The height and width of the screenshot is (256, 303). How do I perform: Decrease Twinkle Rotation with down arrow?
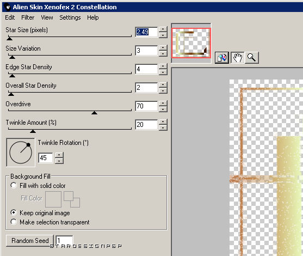click(59, 161)
